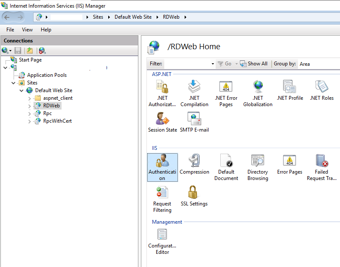This screenshot has height=267, width=340.
Task: Select Default Web Site tree item
Action: (53, 90)
